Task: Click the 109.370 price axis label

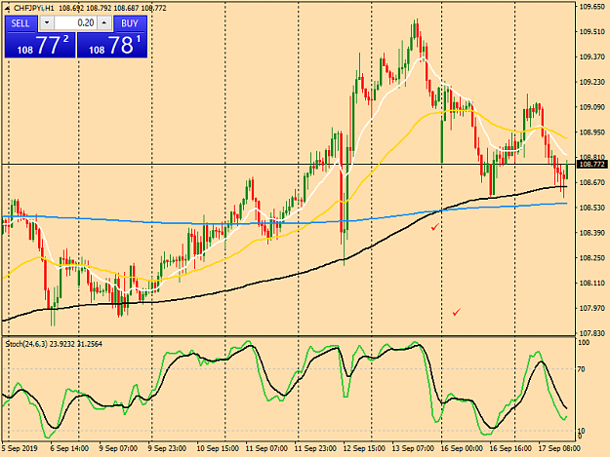Action: coord(592,57)
